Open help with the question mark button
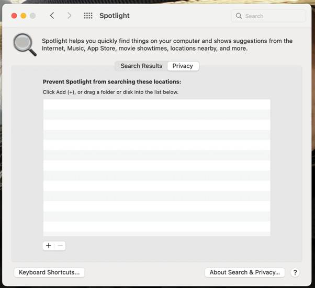This screenshot has height=288, width=315. [x=295, y=272]
